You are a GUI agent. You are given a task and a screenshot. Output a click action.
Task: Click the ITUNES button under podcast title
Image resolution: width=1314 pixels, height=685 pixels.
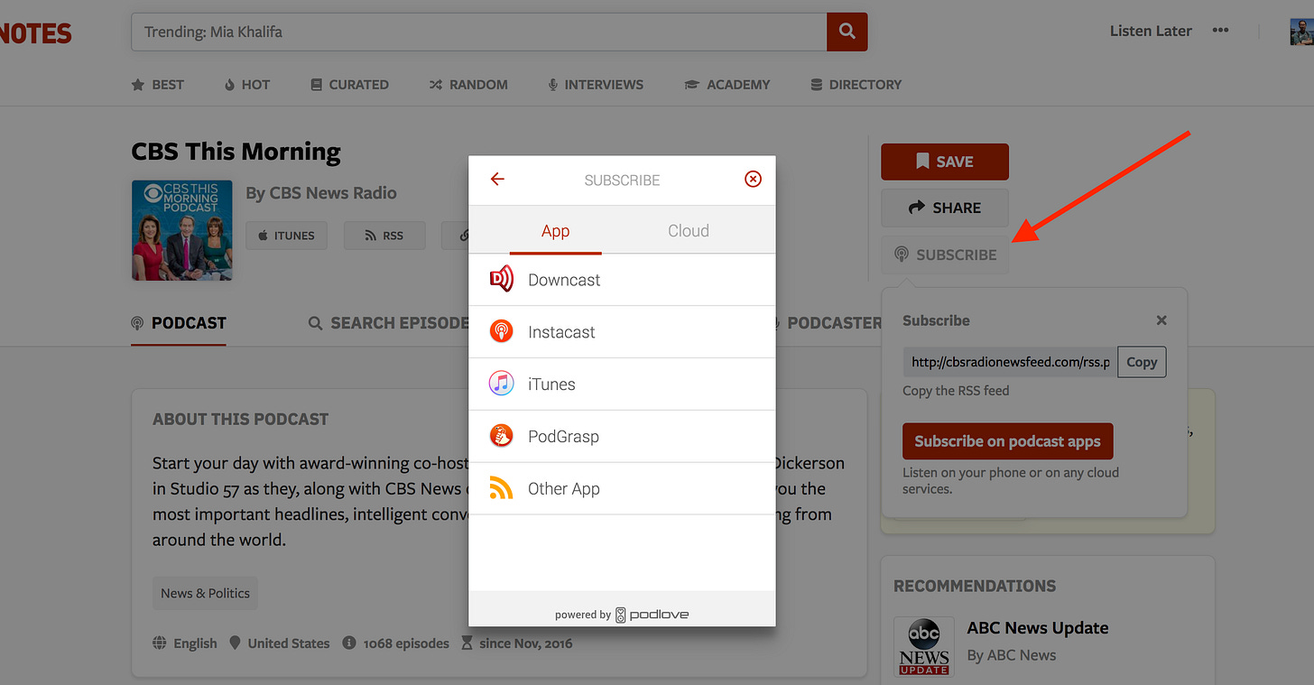point(287,236)
